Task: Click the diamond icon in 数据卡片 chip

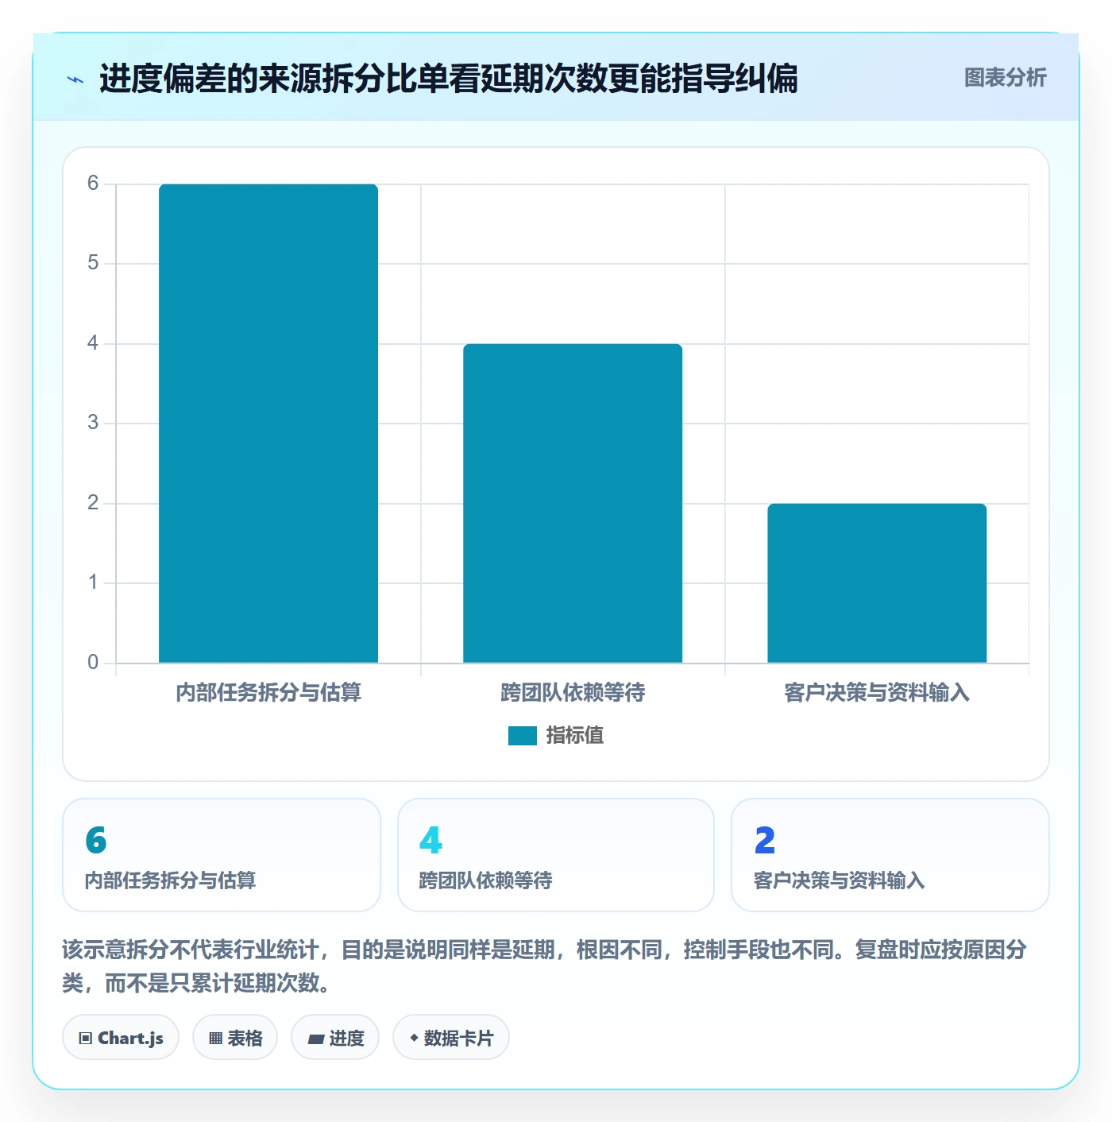Action: click(414, 1038)
